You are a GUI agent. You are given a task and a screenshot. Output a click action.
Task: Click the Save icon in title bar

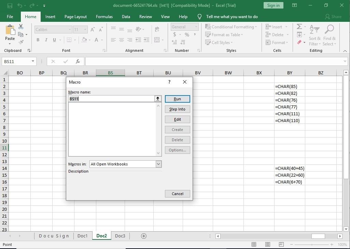coord(10,5)
